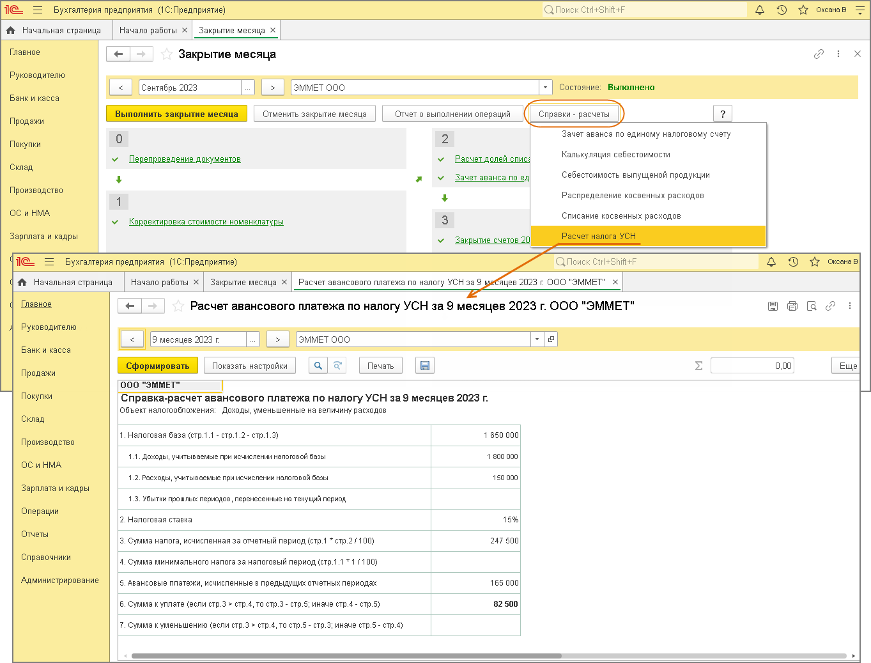Add Закрытие месяца to favorites star
Screen dimensions: 871x663
click(167, 54)
